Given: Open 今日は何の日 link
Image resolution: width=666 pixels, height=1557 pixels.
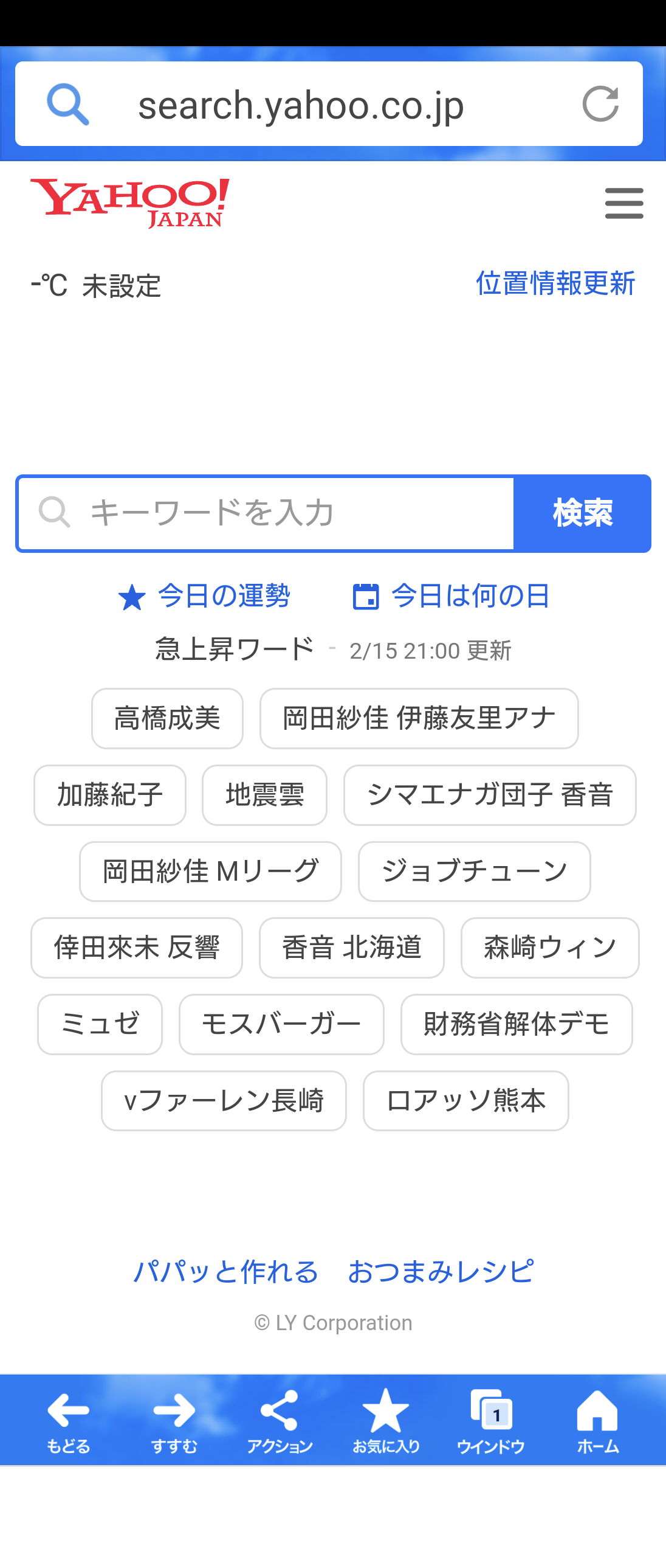Looking at the screenshot, I should point(451,596).
